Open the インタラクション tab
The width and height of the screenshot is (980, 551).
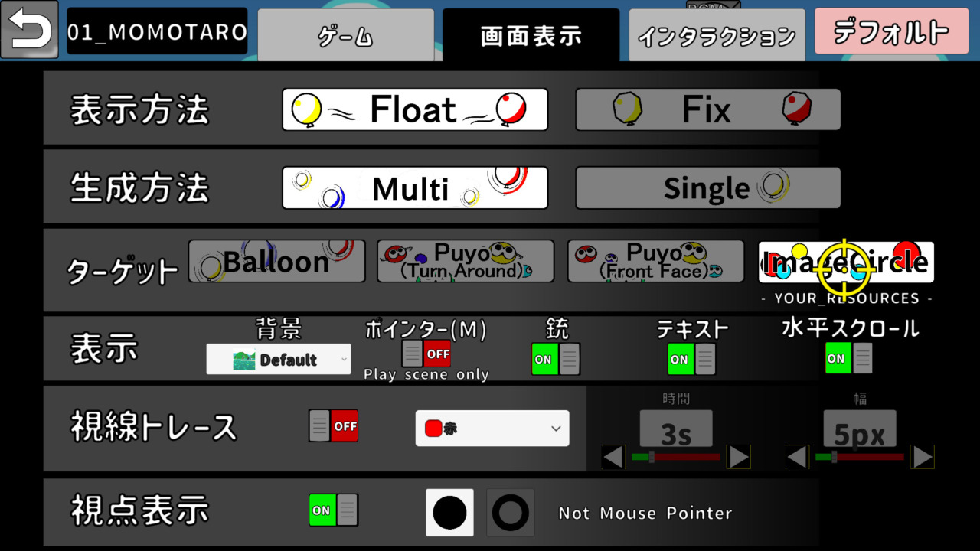click(717, 35)
